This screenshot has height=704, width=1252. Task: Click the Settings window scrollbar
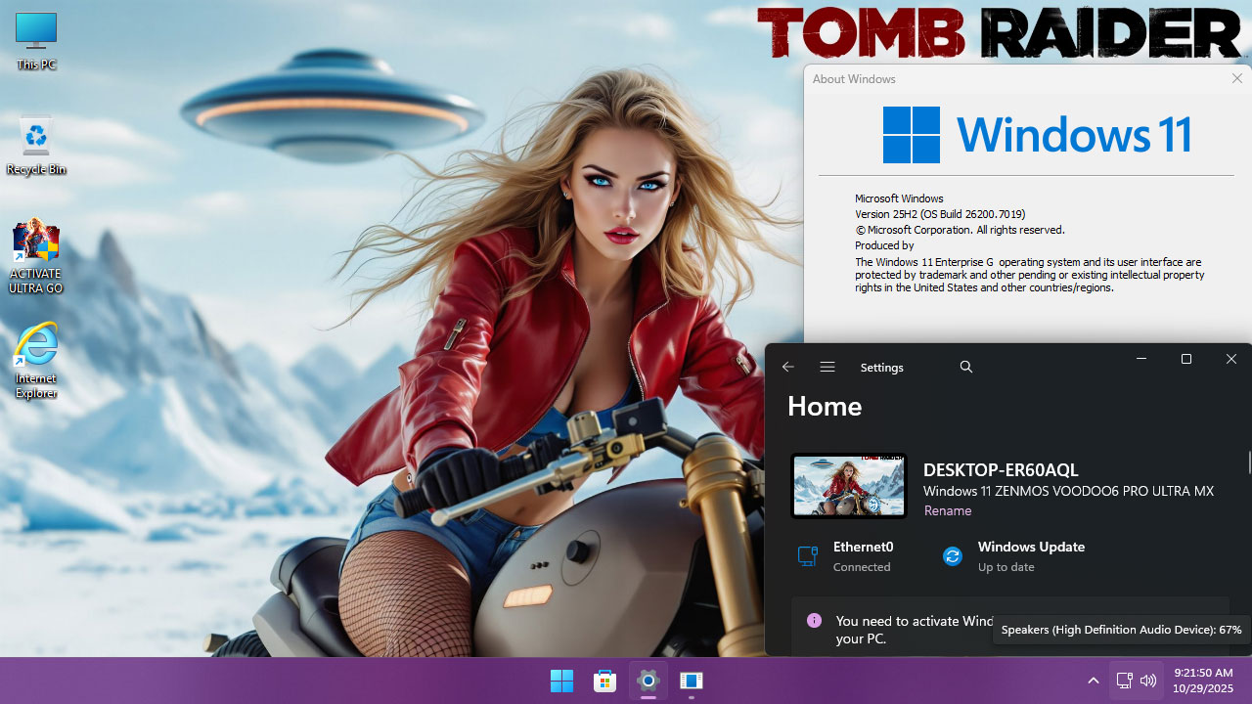click(1249, 461)
